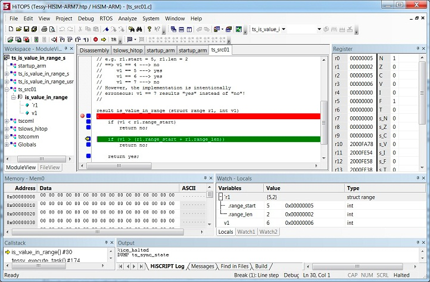Click the Variables column header
Screen dimensions: 430x282
pos(239,188)
